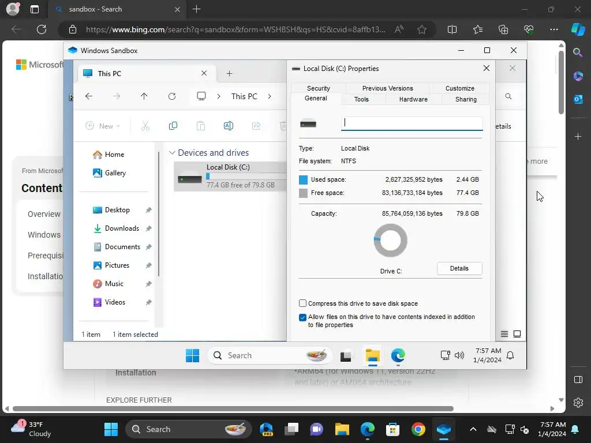591x443 pixels.
Task: Open a new File Explorer tab
Action: [x=229, y=73]
